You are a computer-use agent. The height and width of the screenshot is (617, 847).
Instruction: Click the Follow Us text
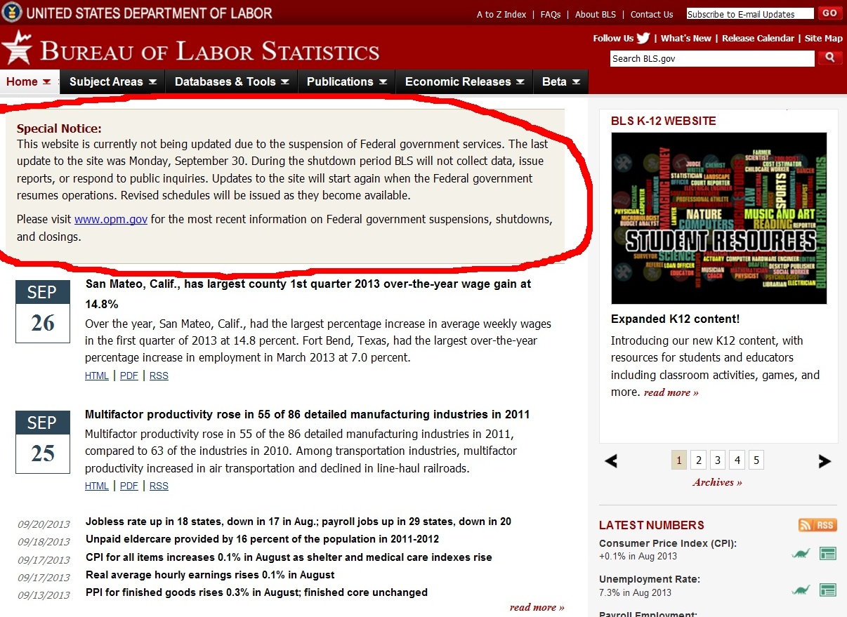[612, 38]
